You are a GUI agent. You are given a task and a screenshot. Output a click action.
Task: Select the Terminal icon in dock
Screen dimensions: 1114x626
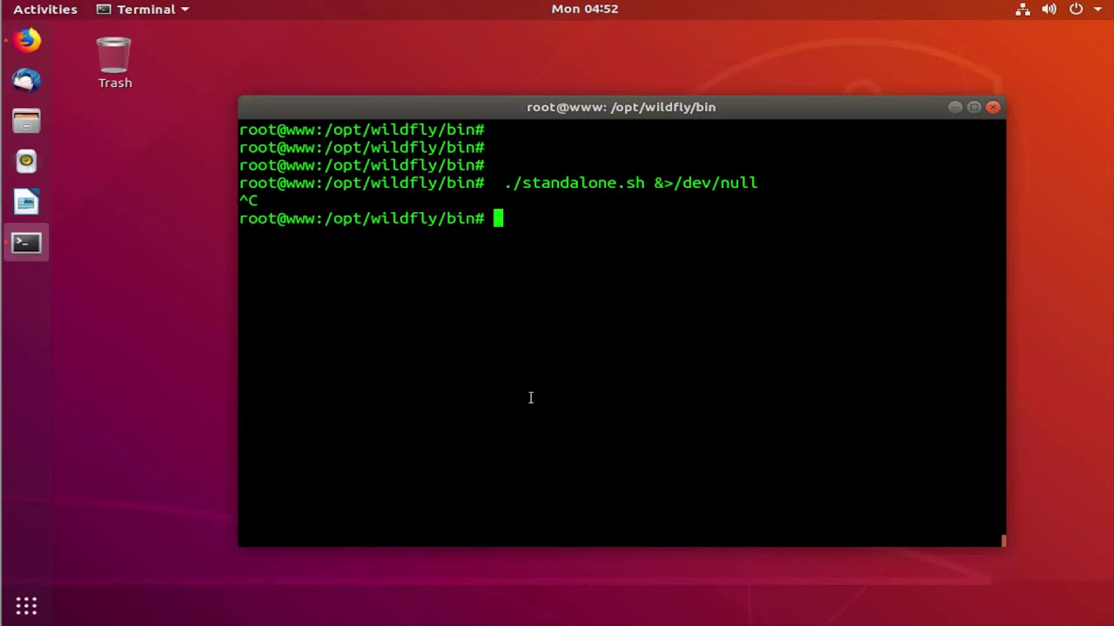click(26, 243)
